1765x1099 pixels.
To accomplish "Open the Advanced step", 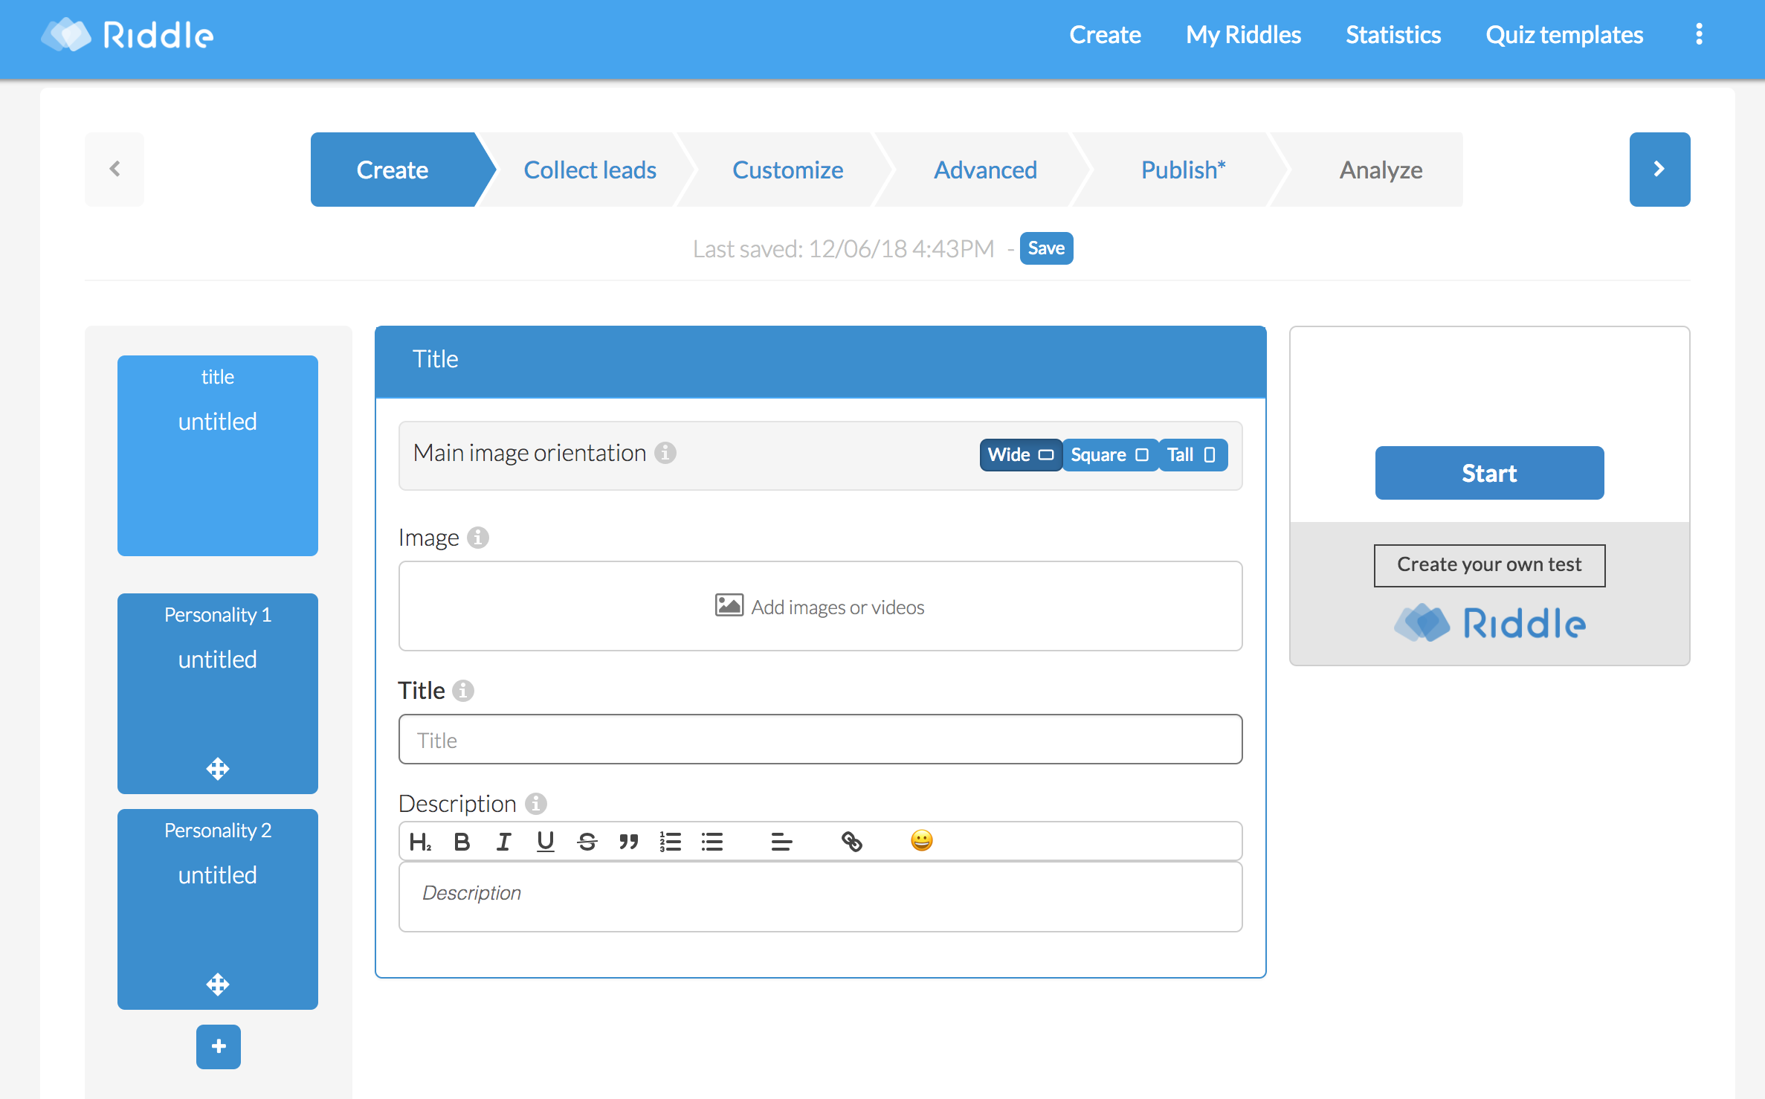I will [x=985, y=170].
